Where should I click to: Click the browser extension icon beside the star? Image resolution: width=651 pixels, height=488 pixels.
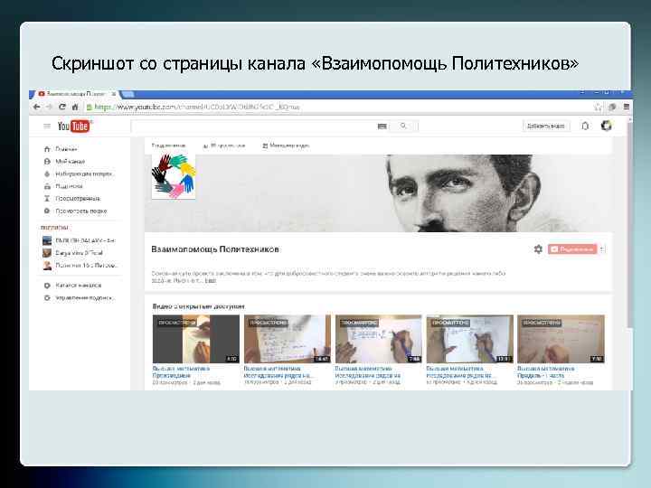[612, 107]
